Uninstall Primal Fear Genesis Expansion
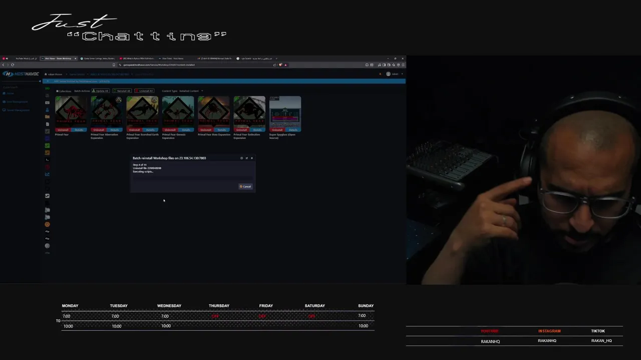The image size is (641, 360). coord(170,130)
